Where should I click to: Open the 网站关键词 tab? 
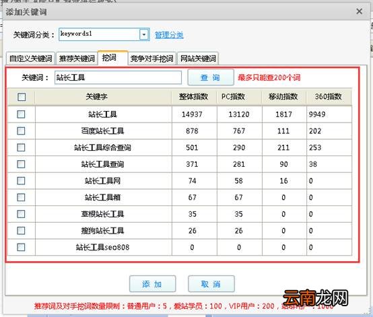click(x=198, y=59)
